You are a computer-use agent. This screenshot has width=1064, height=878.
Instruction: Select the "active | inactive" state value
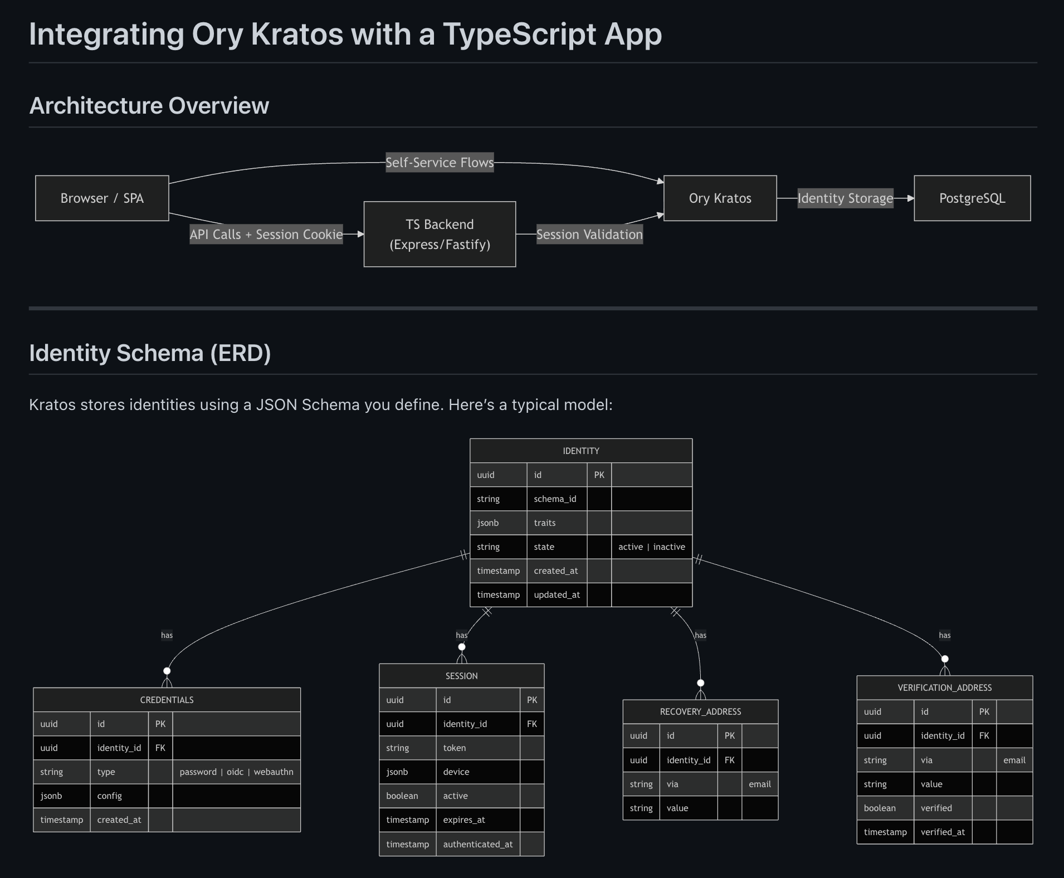click(652, 547)
